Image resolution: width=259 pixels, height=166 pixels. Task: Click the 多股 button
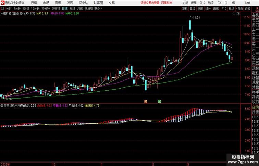(200, 9)
